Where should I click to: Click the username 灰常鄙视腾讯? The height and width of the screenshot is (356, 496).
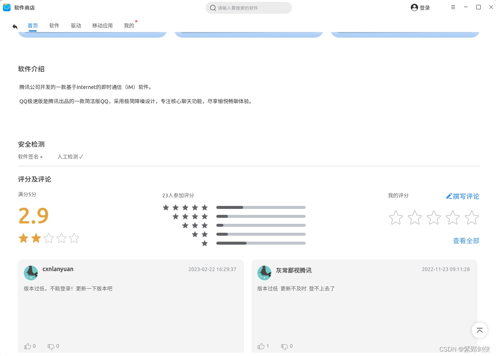point(294,270)
